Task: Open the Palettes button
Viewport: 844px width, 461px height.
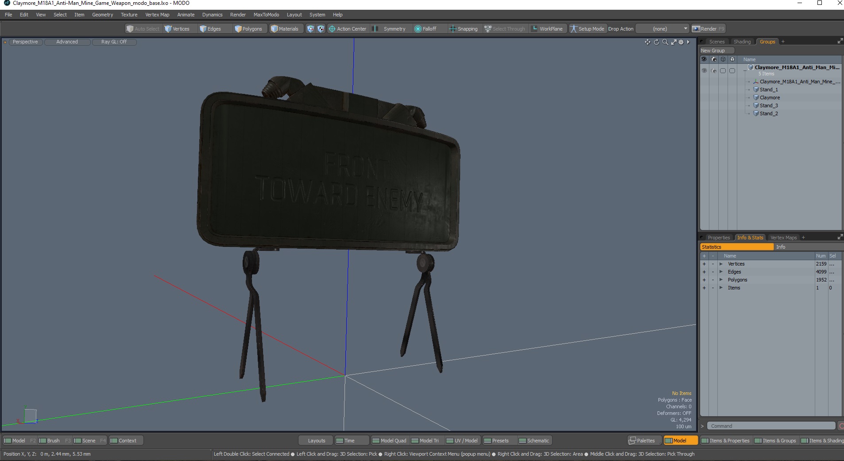Action: point(644,441)
